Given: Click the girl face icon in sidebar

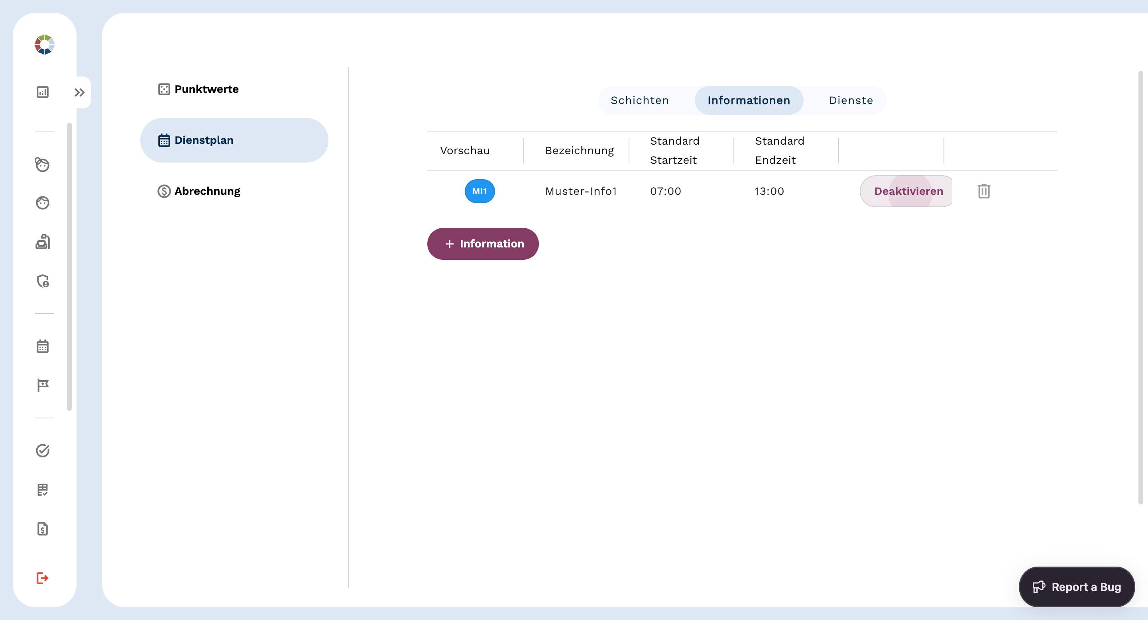Looking at the screenshot, I should coord(42,165).
